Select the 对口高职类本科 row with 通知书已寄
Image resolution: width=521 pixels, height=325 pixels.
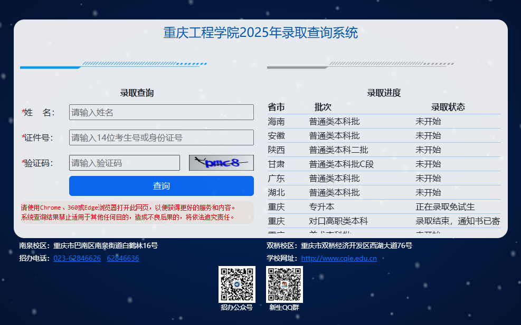coord(384,221)
